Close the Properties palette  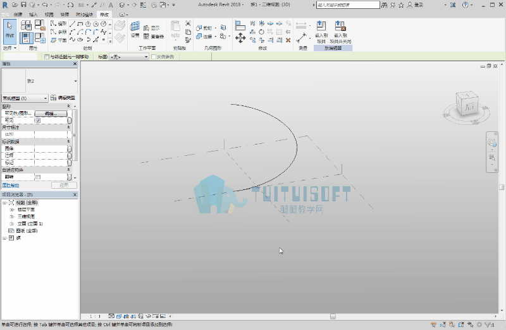pyautogui.click(x=75, y=64)
